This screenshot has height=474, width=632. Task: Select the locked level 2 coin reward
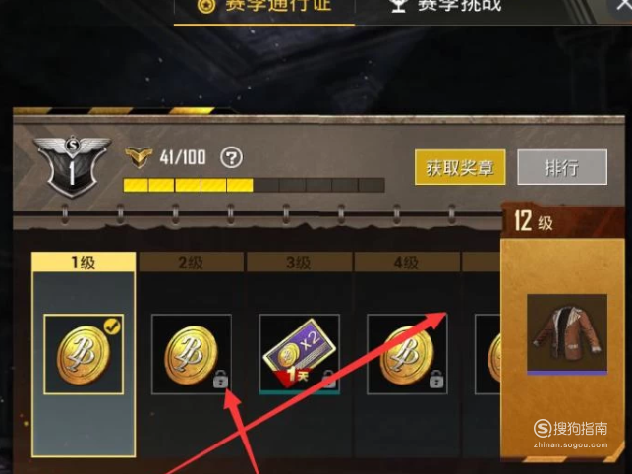(x=192, y=354)
